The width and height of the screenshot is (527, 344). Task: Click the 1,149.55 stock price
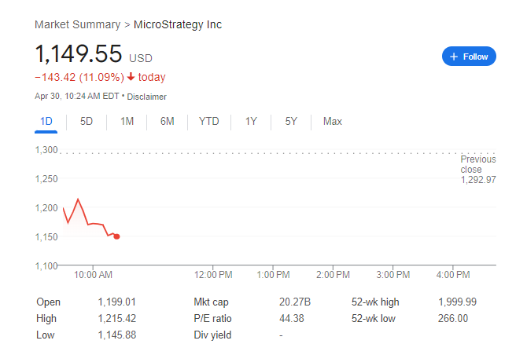[79, 55]
